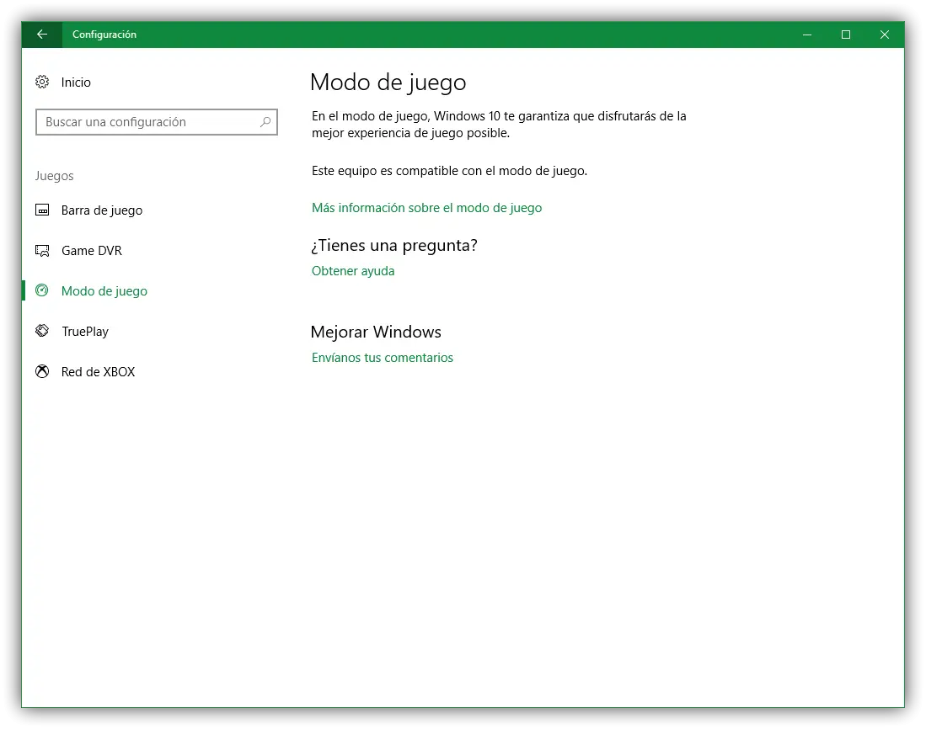Open Red de XBOX via the Xbox icon
Image resolution: width=926 pixels, height=729 pixels.
coord(42,371)
